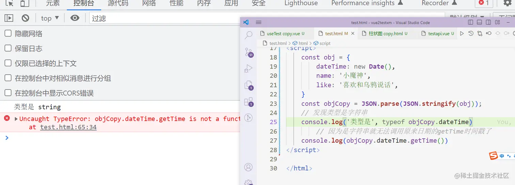The height and width of the screenshot is (185, 515).
Task: Open the 应用 tab
Action: 231,3
